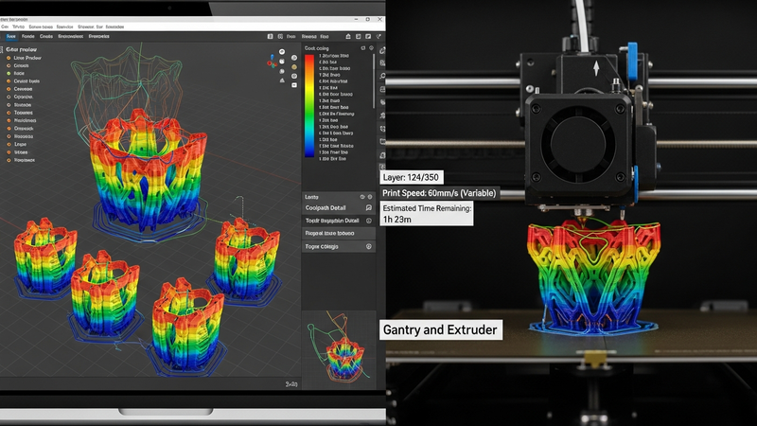Click the 'Layer: 124/350' label
The image size is (757, 426).
point(411,177)
